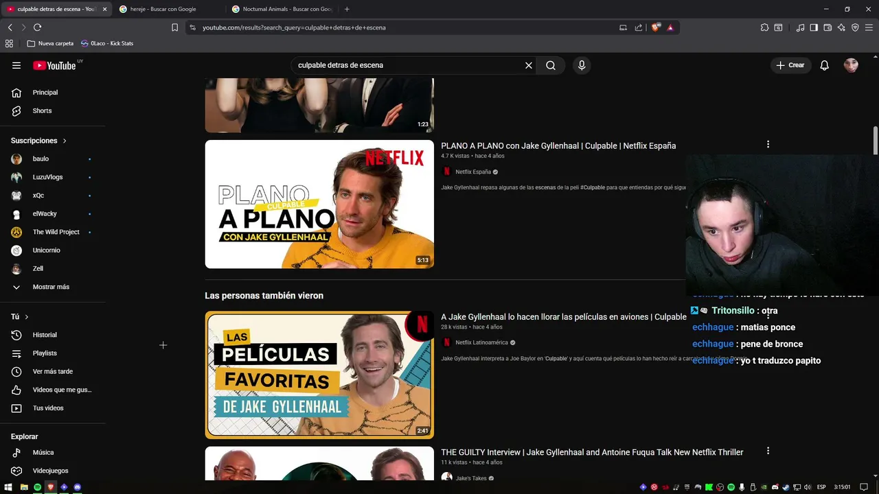Expand the Tú section chevron
Screen dimensions: 879x494
(x=27, y=317)
